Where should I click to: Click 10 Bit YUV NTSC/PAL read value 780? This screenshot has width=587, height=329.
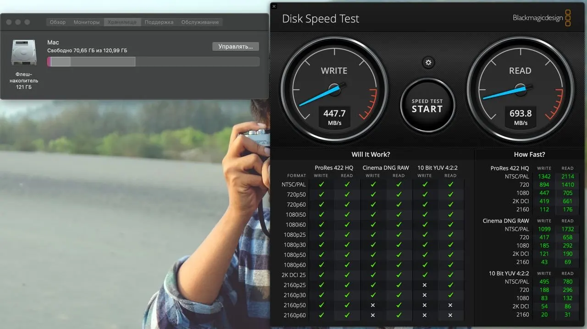[x=568, y=281]
